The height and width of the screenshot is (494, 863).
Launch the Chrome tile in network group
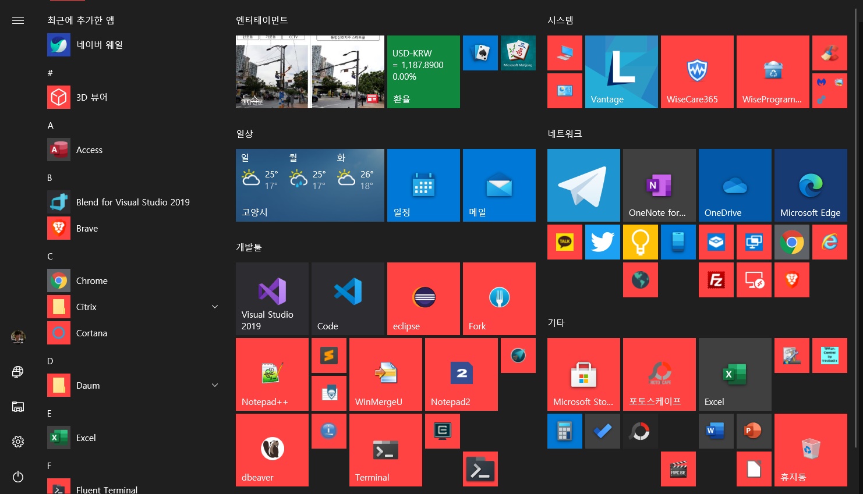pyautogui.click(x=792, y=242)
